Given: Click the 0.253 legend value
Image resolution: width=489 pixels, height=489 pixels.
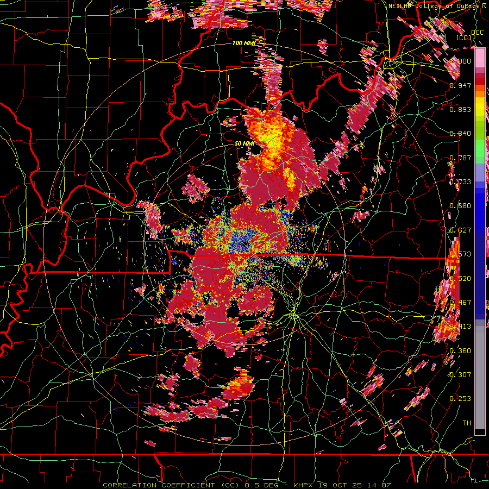Looking at the screenshot, I should coord(460,399).
